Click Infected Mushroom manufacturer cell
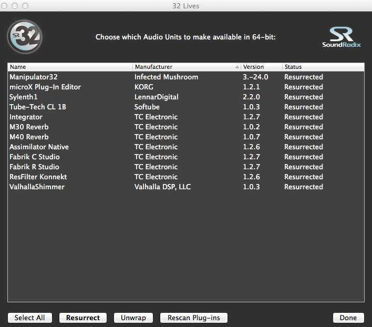 (167, 77)
